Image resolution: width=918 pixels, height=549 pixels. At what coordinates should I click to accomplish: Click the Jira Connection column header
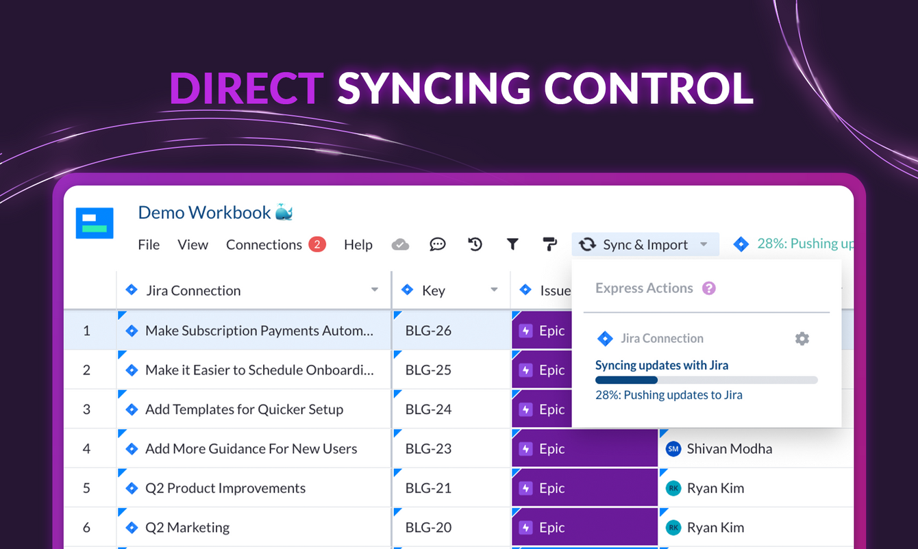click(253, 290)
